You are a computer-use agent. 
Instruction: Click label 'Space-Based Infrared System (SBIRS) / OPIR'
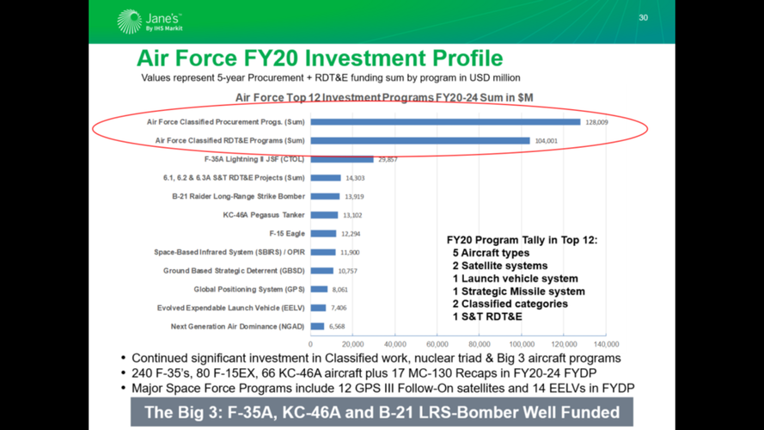click(x=229, y=252)
